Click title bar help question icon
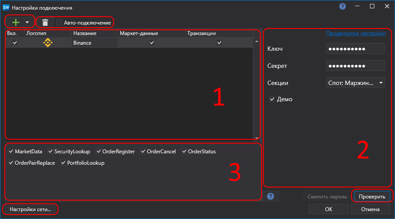This screenshot has height=219, width=395. pyautogui.click(x=343, y=7)
